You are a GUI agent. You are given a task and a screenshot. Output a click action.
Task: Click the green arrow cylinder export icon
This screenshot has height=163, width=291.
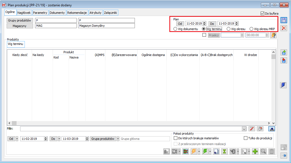click(x=284, y=52)
